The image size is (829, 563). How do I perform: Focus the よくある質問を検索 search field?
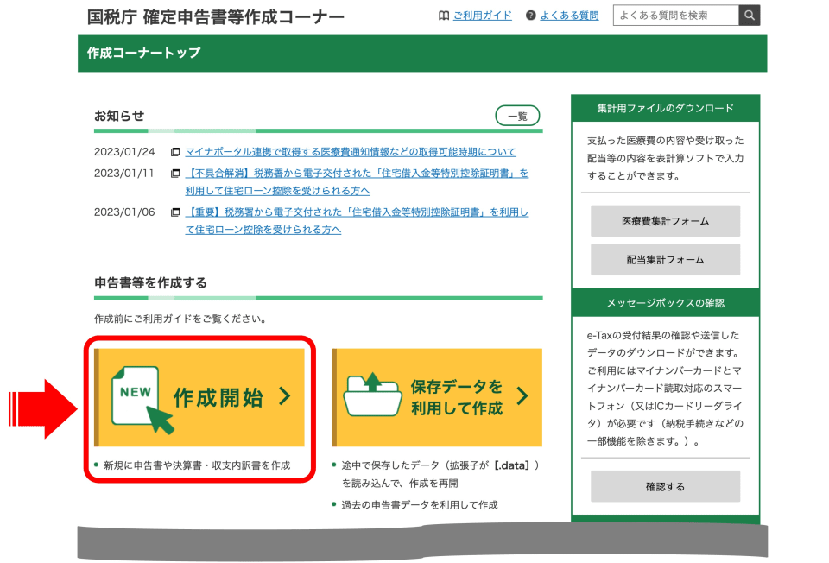pyautogui.click(x=675, y=16)
